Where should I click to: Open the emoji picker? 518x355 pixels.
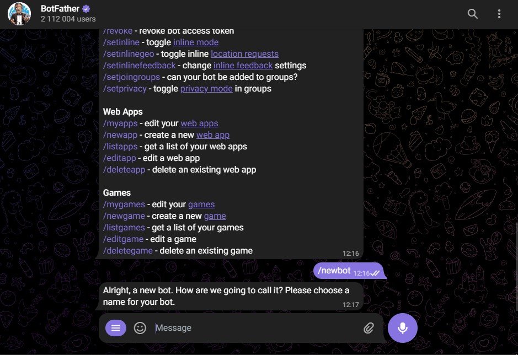coord(140,328)
